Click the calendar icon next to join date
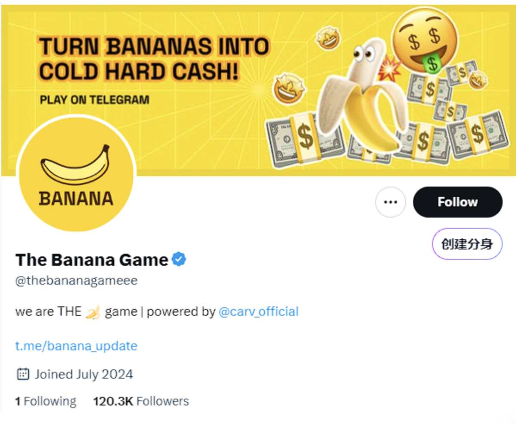Screen dimensions: 516x424 (x=22, y=374)
